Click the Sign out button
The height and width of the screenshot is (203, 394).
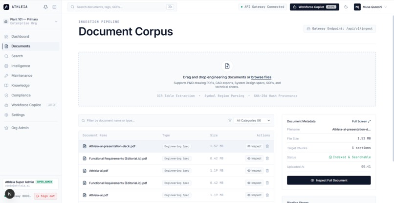(45, 196)
